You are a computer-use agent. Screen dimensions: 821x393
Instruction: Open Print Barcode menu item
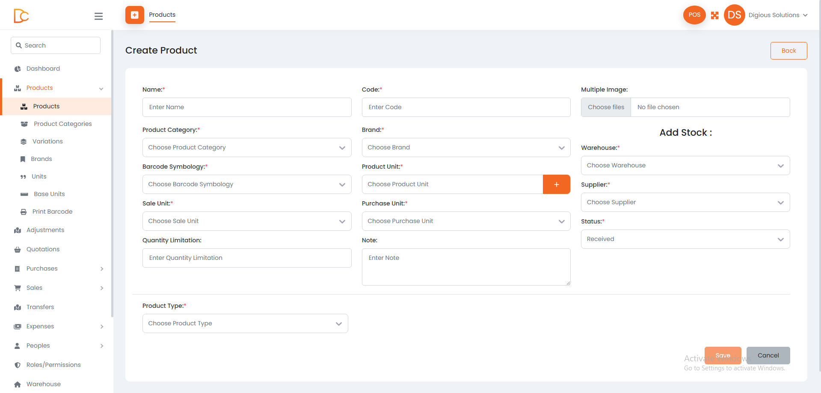(x=52, y=211)
